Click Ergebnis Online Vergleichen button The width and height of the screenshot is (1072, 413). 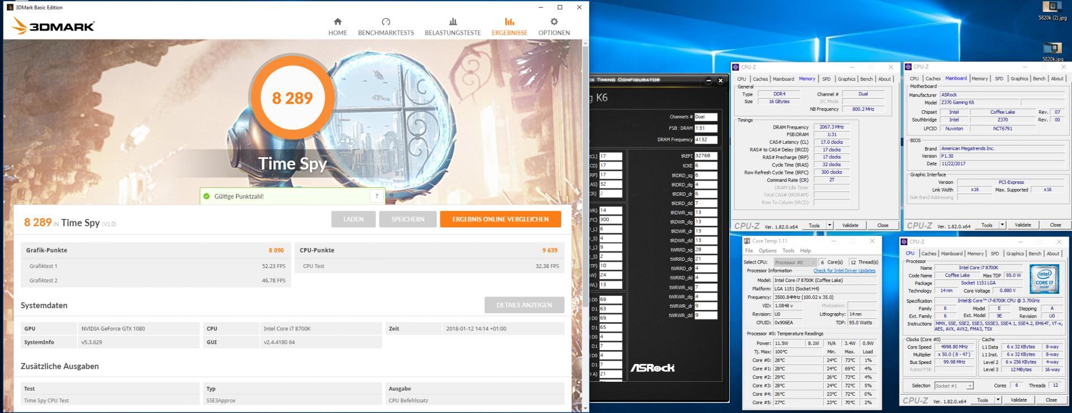pyautogui.click(x=500, y=219)
